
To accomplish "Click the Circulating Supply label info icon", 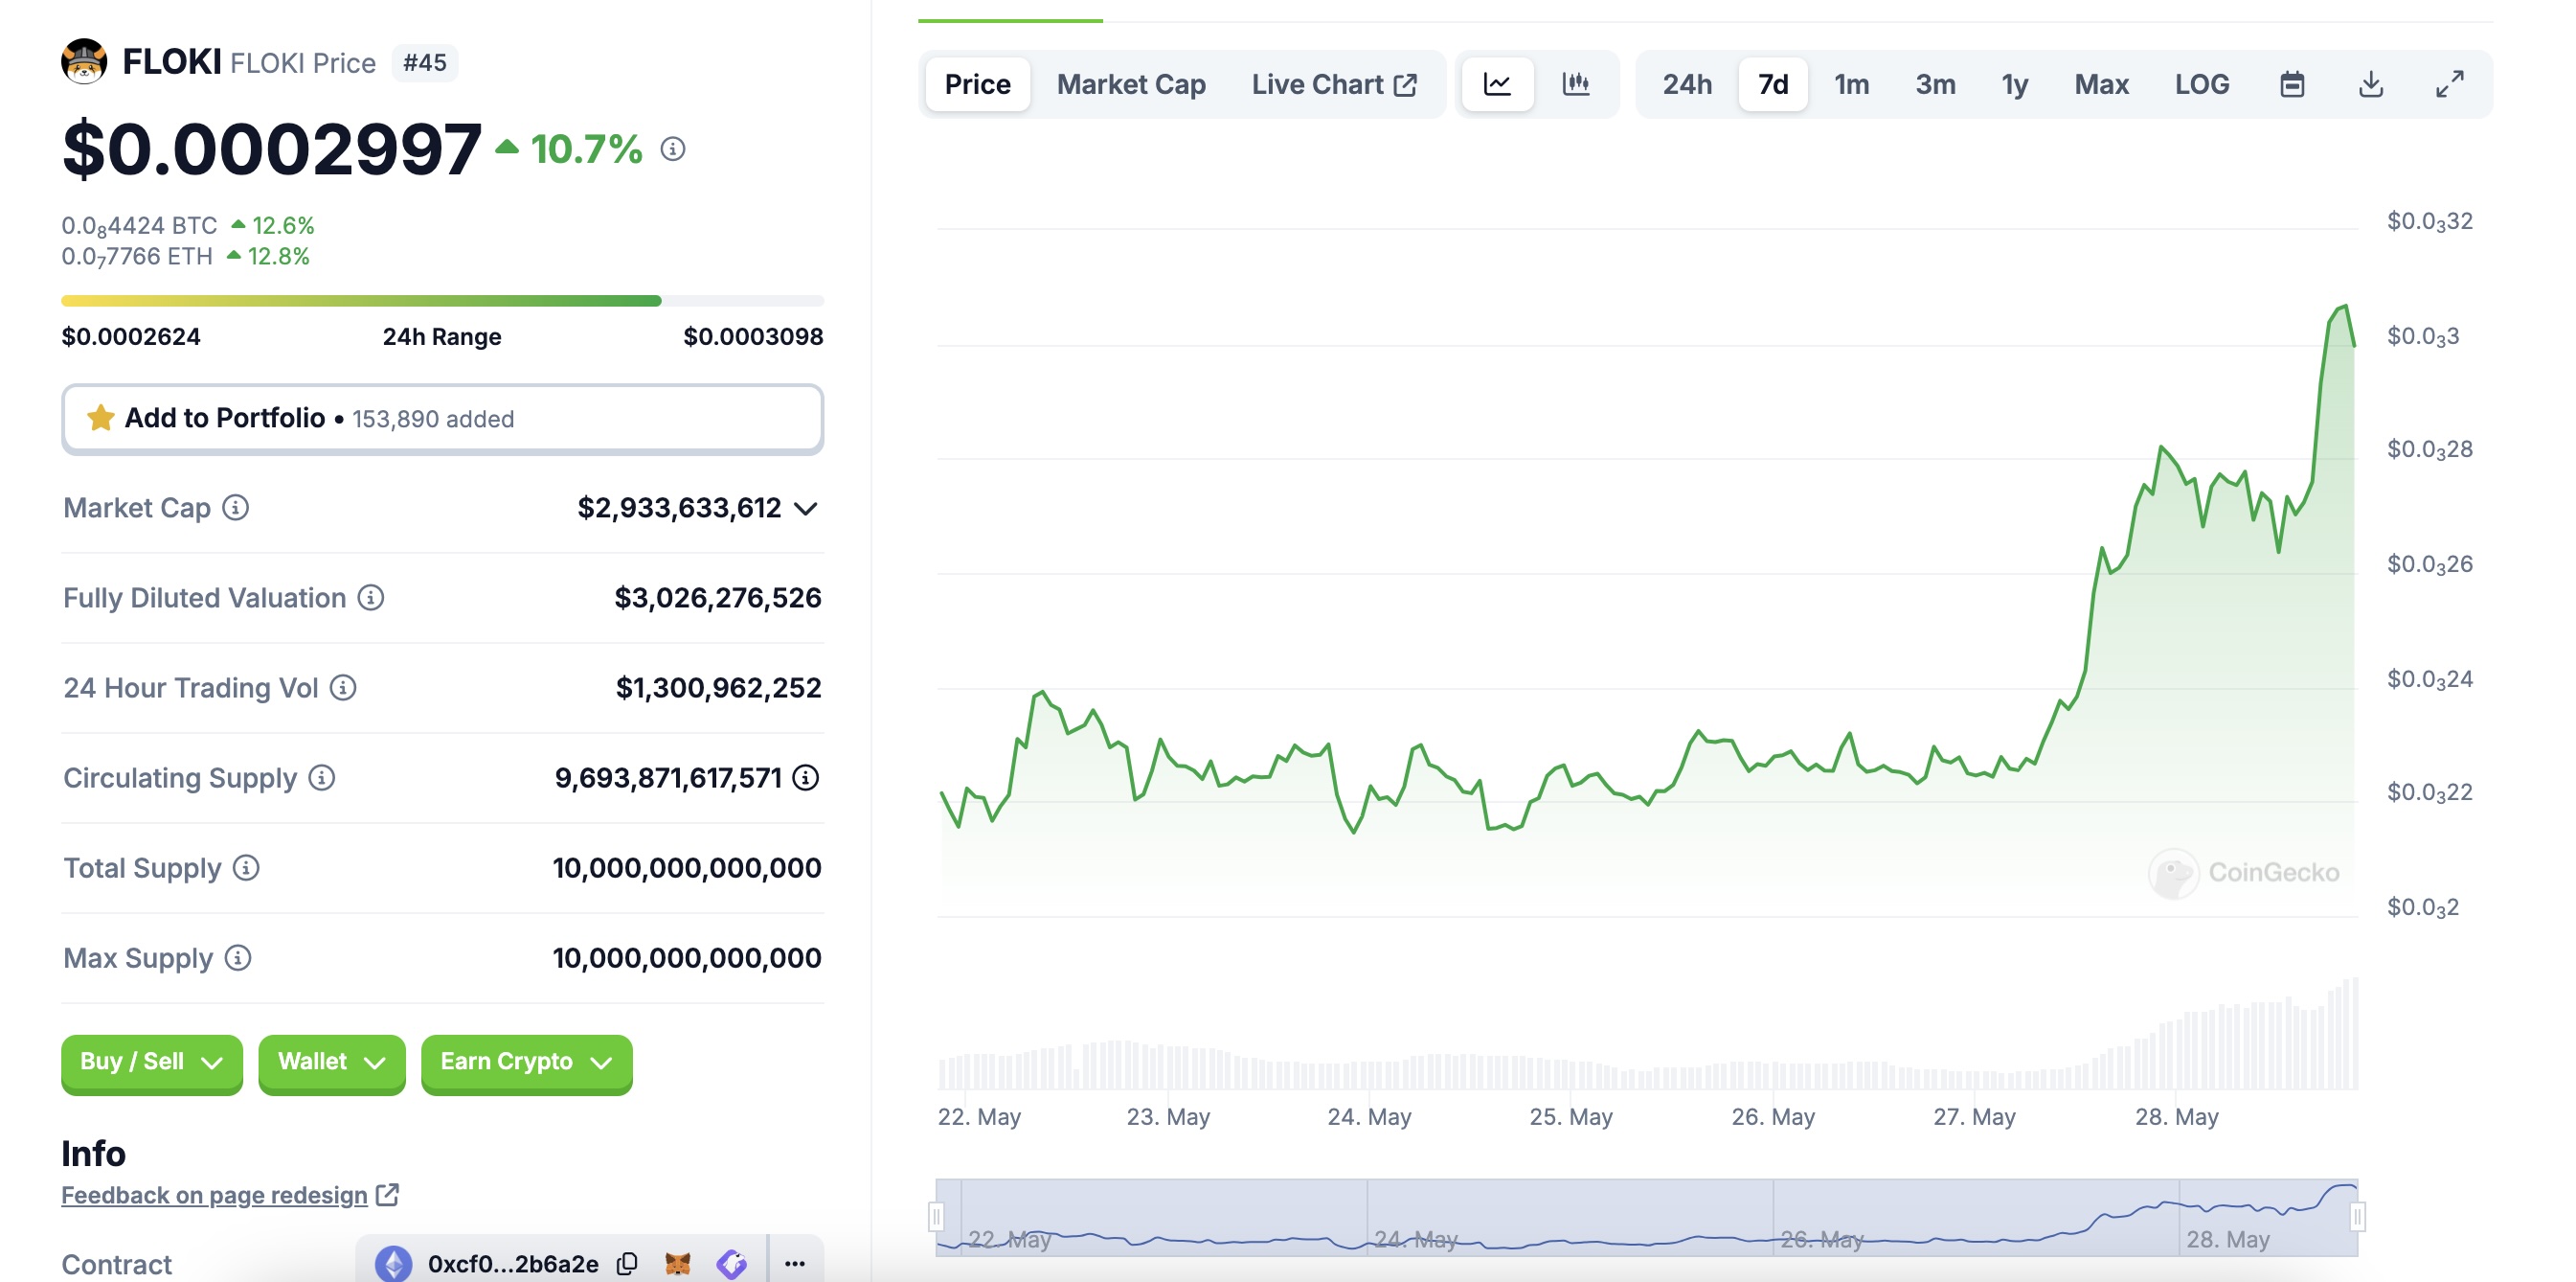I will pyautogui.click(x=322, y=779).
